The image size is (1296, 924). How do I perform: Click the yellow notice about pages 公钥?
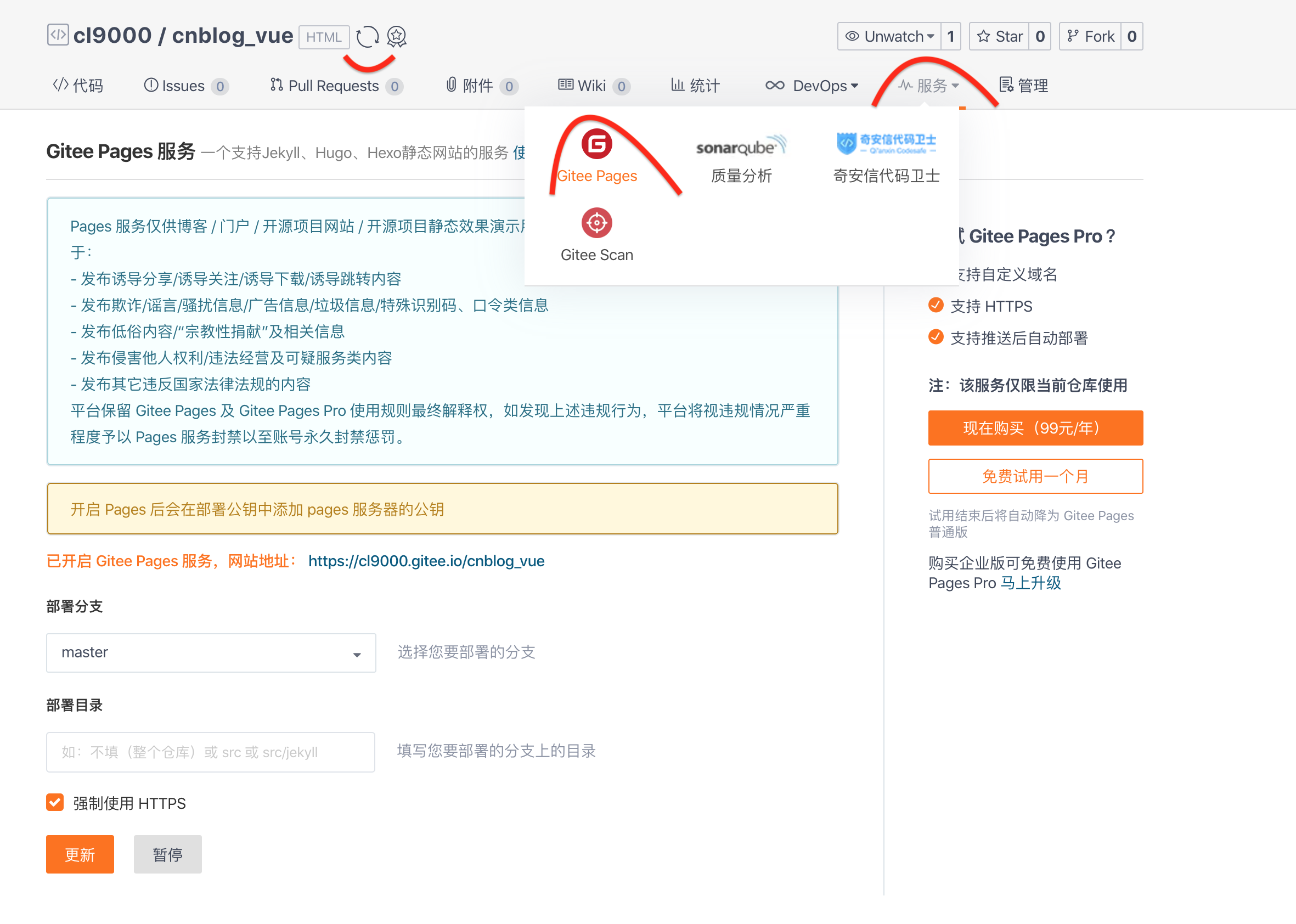(442, 509)
